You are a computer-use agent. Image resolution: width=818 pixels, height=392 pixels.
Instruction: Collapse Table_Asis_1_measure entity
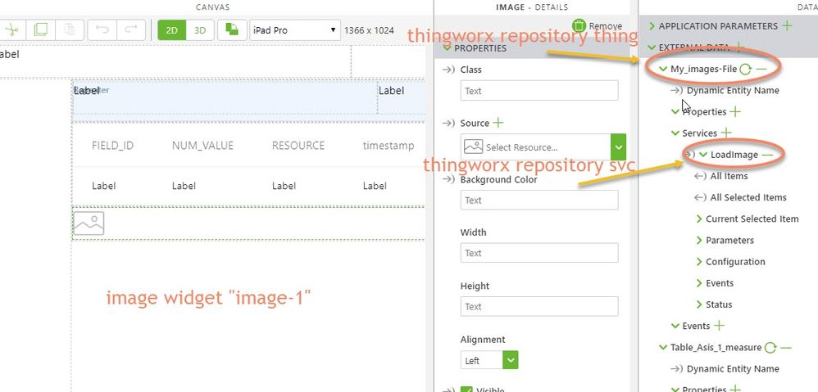pos(663,347)
